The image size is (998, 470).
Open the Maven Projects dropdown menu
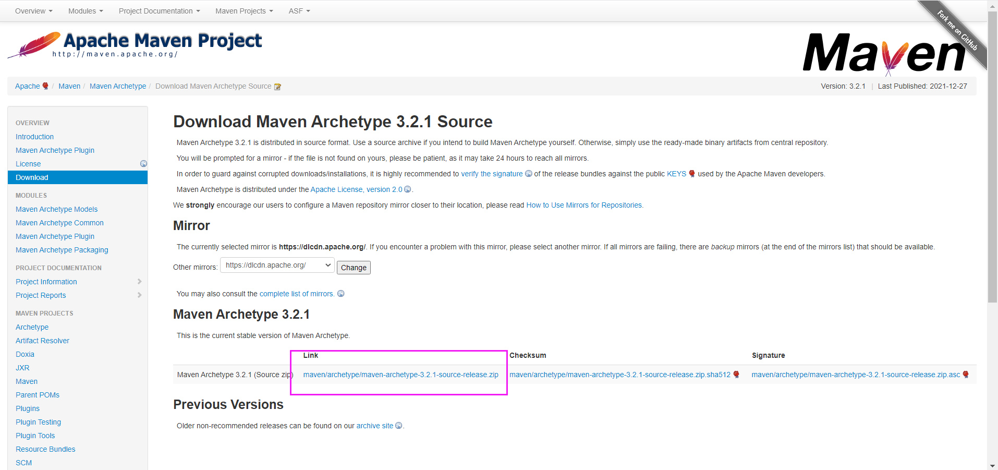pos(245,11)
